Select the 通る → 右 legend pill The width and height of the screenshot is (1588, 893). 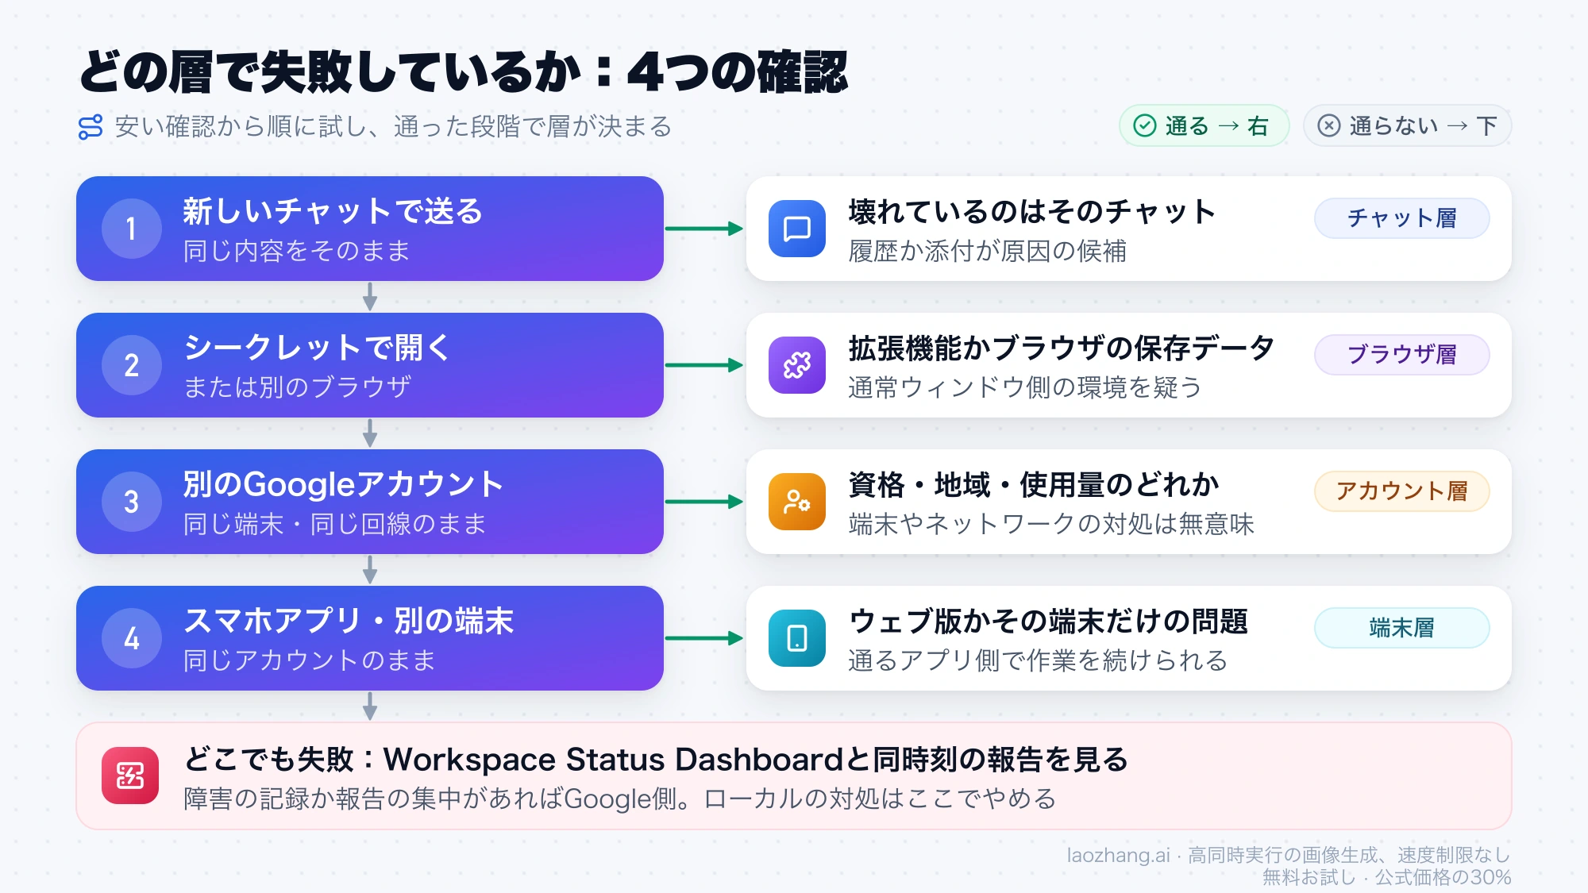click(x=1204, y=125)
